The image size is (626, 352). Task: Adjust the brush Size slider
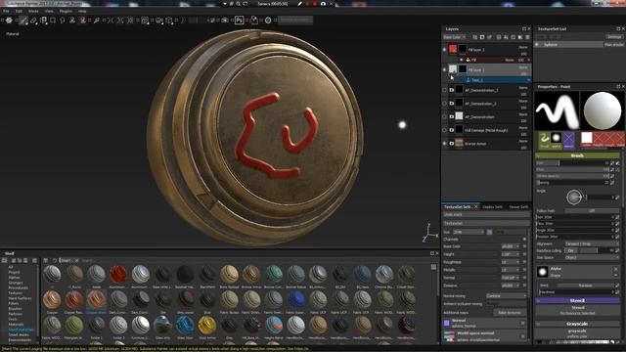click(x=572, y=163)
